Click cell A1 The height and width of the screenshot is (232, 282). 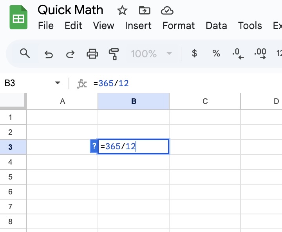pos(62,117)
